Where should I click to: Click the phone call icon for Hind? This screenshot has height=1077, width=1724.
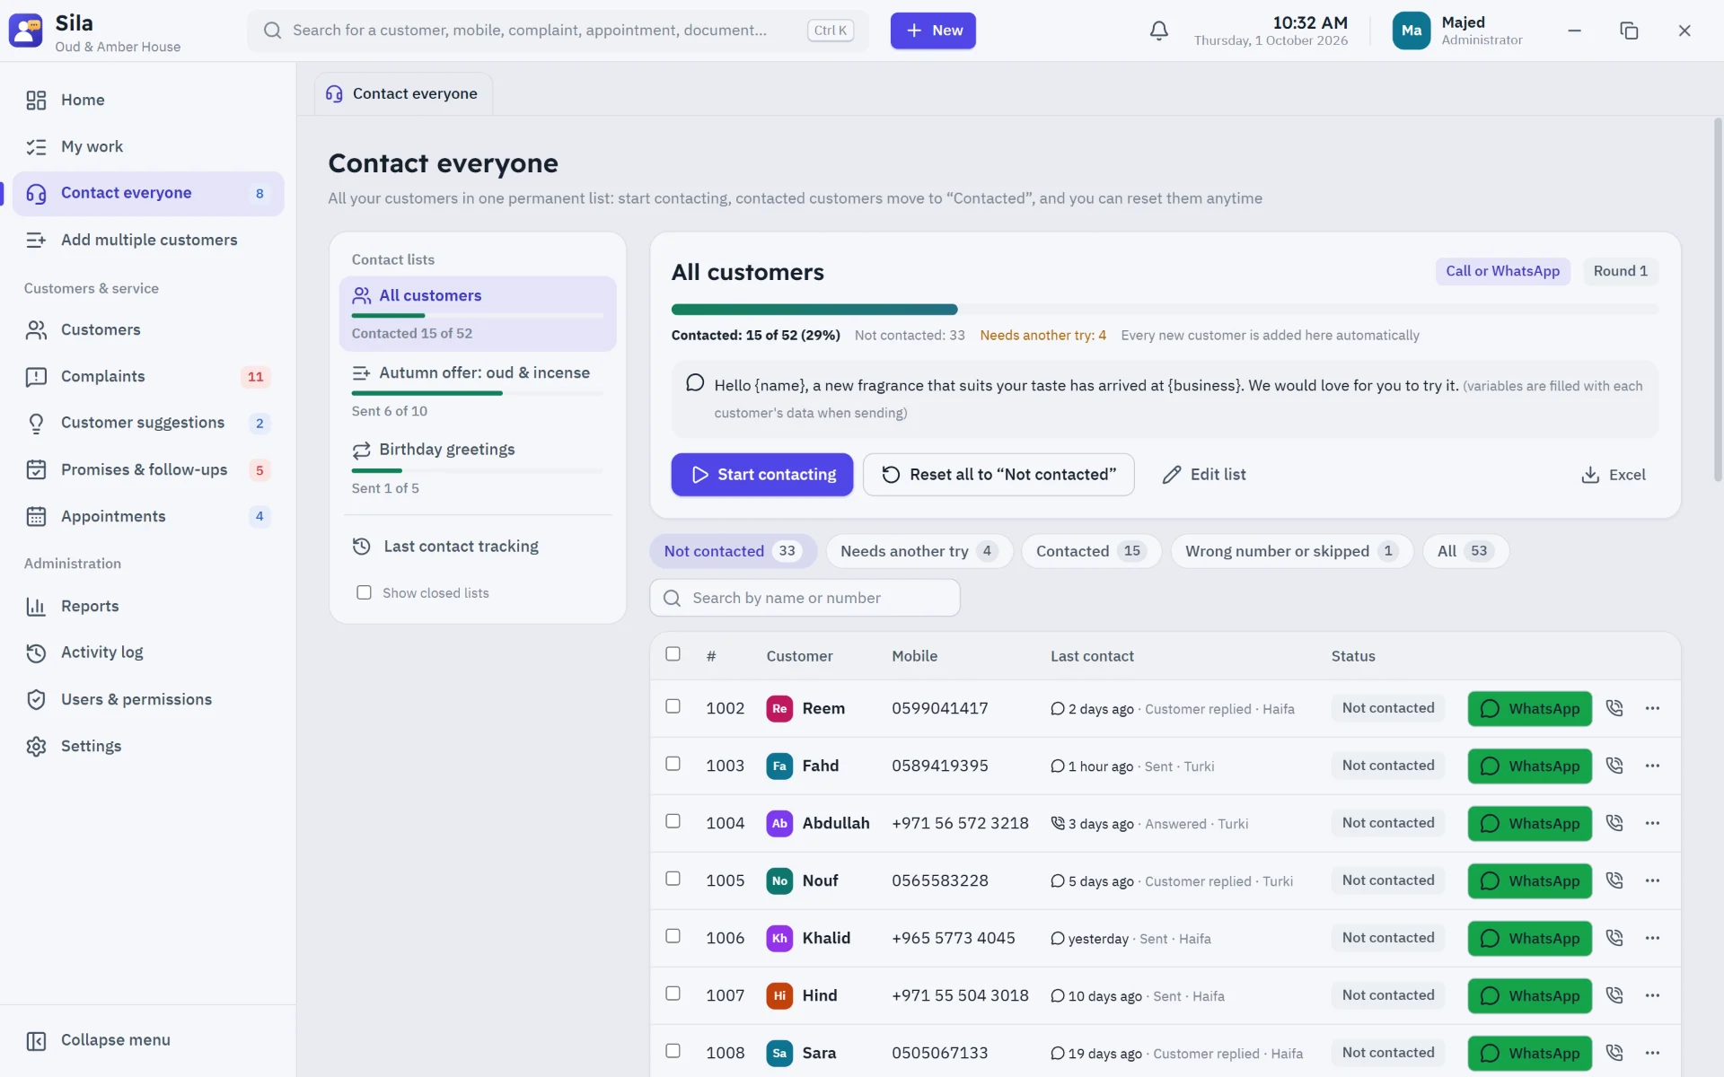pos(1614,995)
